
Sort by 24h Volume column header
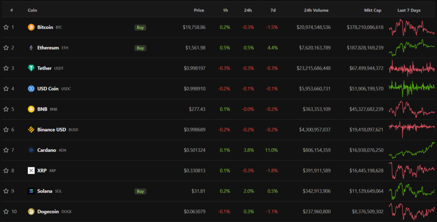point(316,10)
